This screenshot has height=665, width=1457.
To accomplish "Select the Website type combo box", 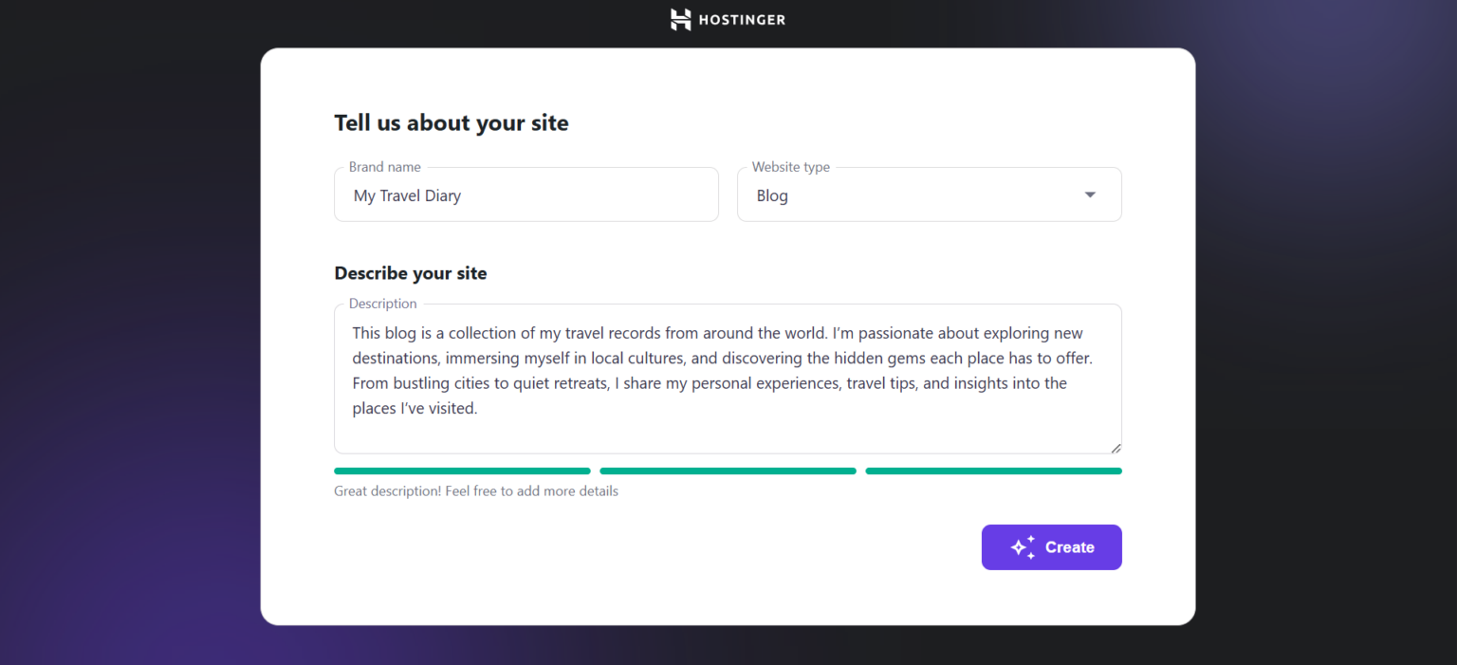I will (x=930, y=194).
